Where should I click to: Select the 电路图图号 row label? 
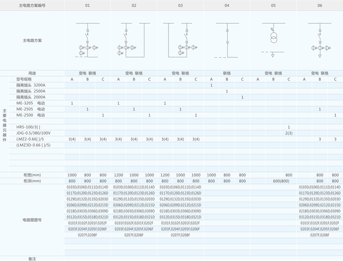(32, 220)
